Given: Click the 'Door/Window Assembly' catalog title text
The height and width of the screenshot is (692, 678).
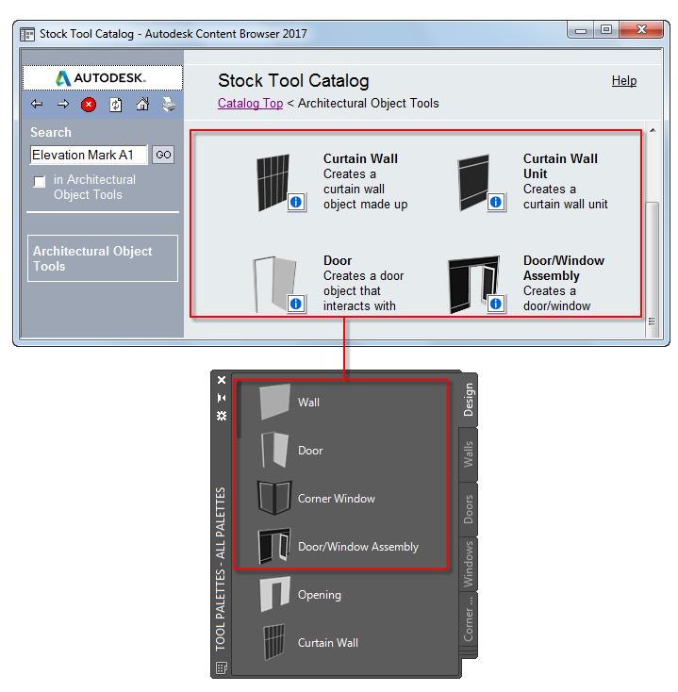Looking at the screenshot, I should [564, 268].
